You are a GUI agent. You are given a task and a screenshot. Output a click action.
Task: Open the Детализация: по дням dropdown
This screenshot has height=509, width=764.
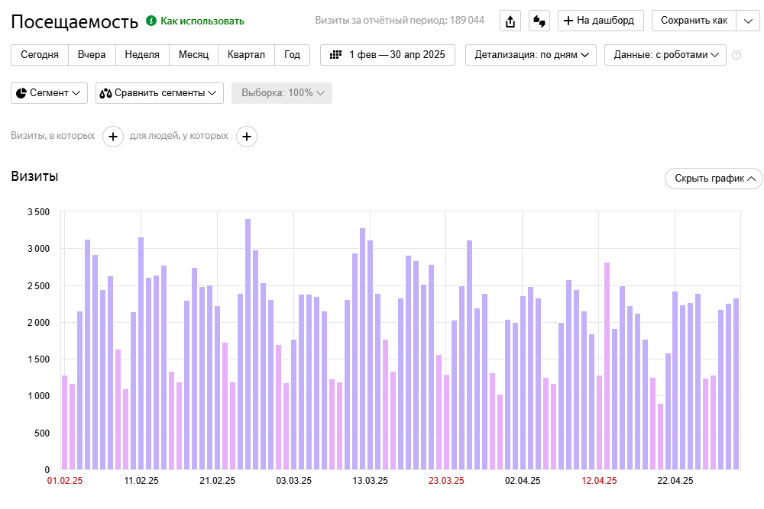[x=531, y=54]
